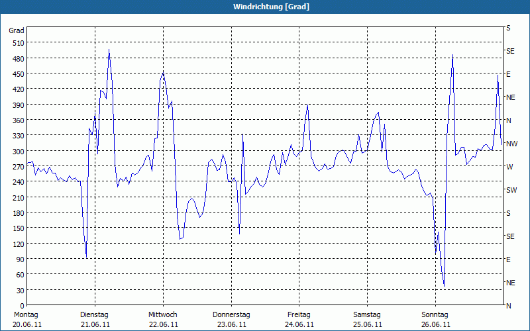Select the y-axis value "480"
Viewport: 530px width, 331px height.
(19, 59)
